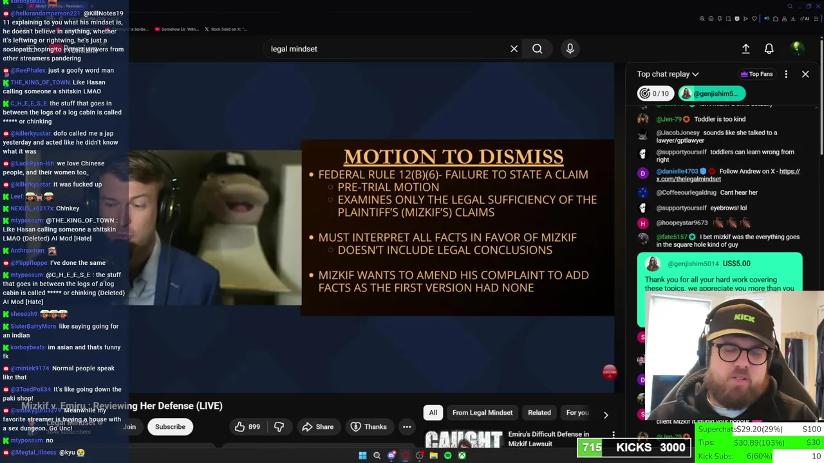Open Spotify from the taskbar
This screenshot has width=824, height=463.
coord(447,456)
